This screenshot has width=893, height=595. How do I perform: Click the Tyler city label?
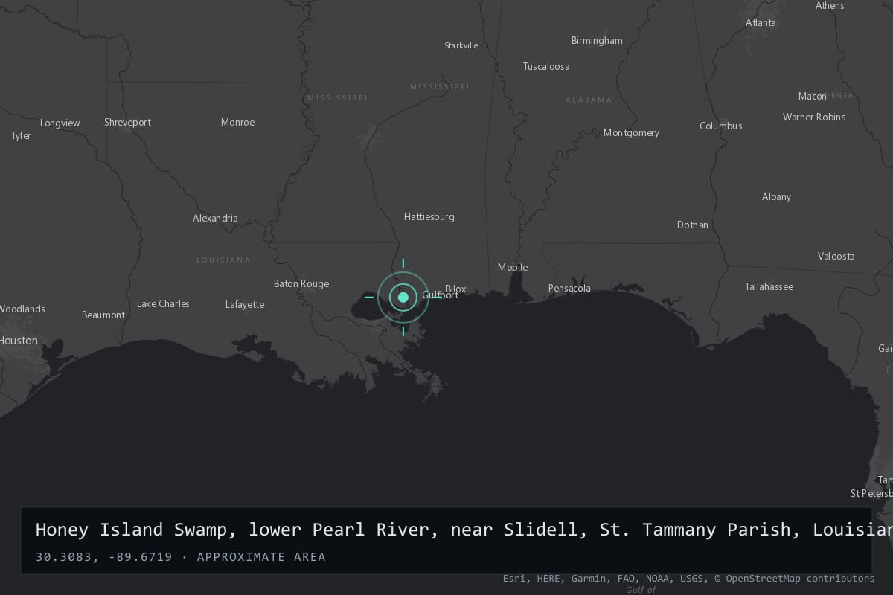(x=21, y=135)
